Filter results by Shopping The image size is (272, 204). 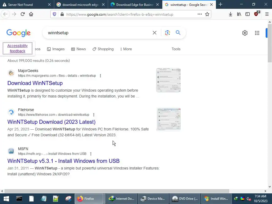(103, 49)
